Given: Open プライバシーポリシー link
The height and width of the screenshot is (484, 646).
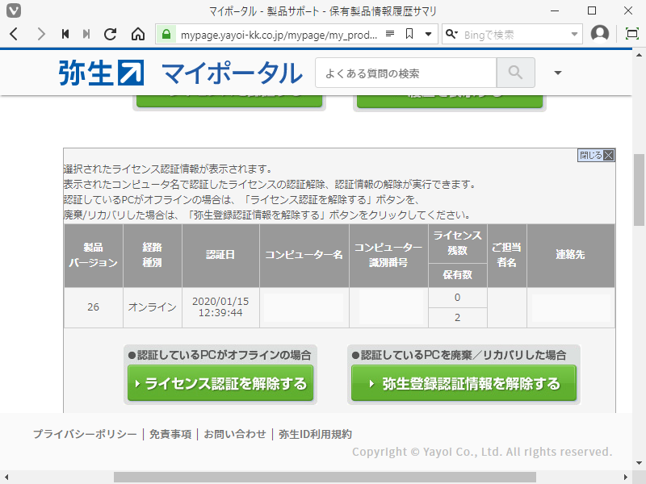Looking at the screenshot, I should [85, 434].
